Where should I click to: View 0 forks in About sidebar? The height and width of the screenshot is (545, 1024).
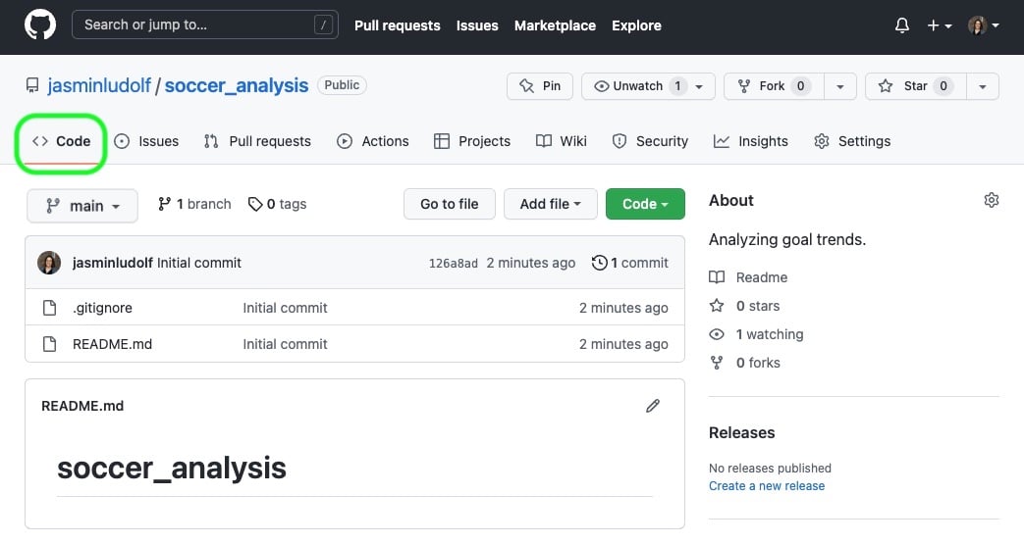point(744,363)
